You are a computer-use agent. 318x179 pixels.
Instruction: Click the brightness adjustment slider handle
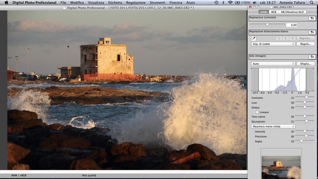tap(267, 25)
